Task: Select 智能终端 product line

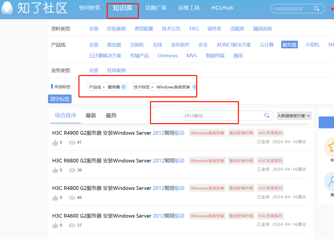Action: click(x=215, y=56)
